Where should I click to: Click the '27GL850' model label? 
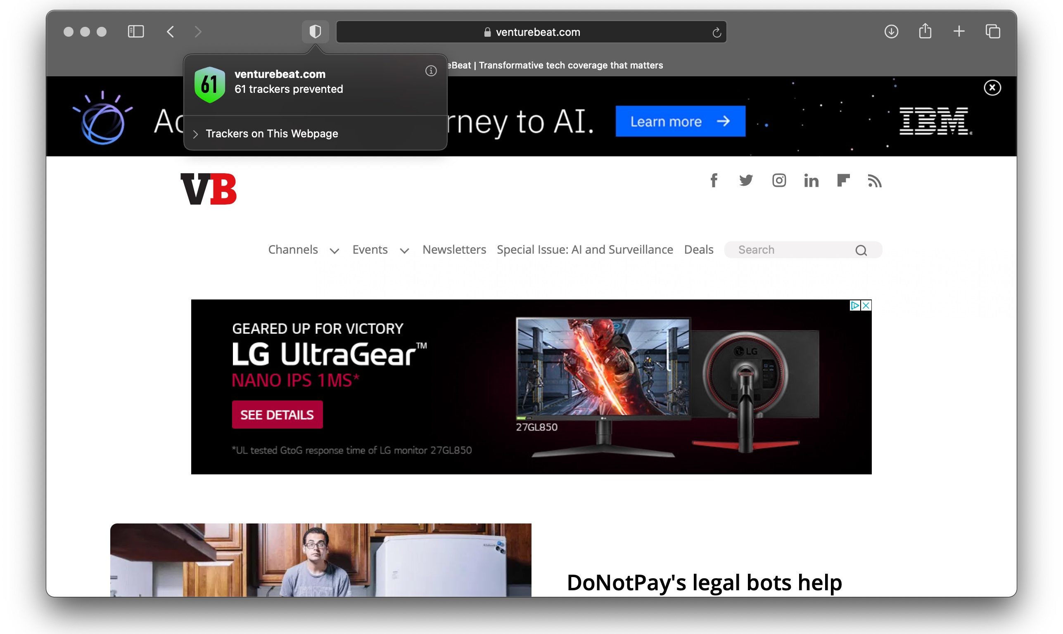(536, 427)
